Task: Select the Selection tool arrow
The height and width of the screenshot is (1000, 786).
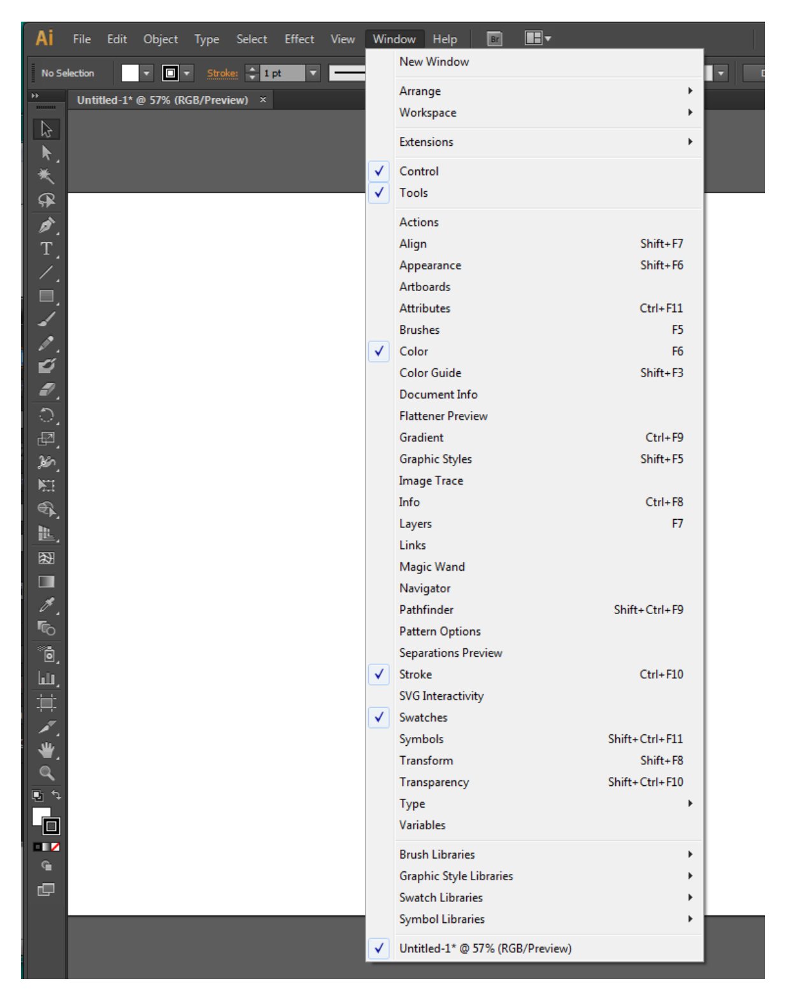Action: point(46,129)
